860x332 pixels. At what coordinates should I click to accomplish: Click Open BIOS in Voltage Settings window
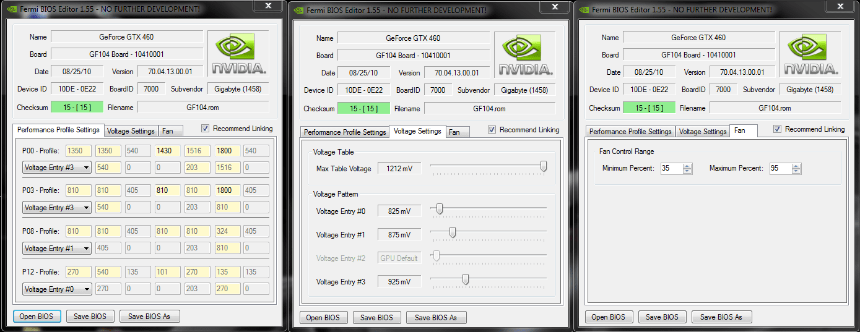click(323, 318)
